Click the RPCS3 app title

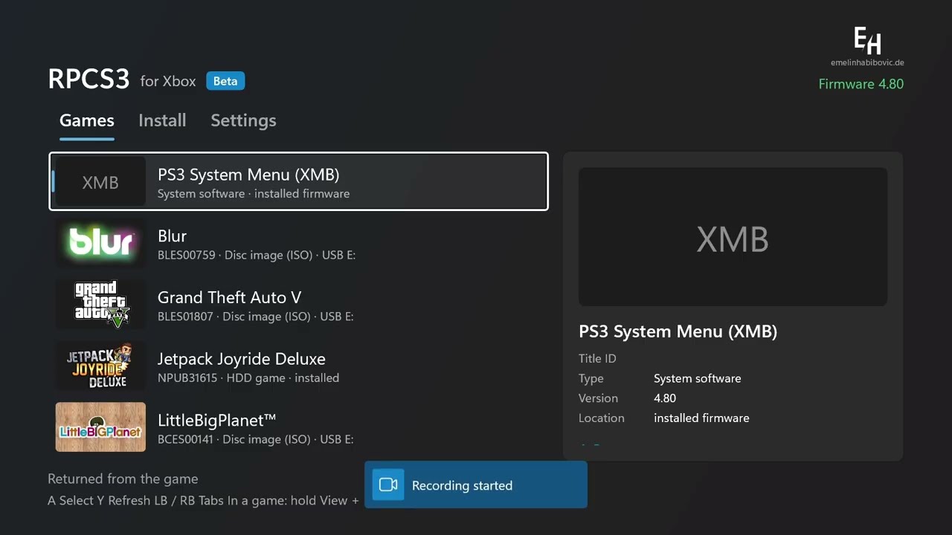point(89,80)
